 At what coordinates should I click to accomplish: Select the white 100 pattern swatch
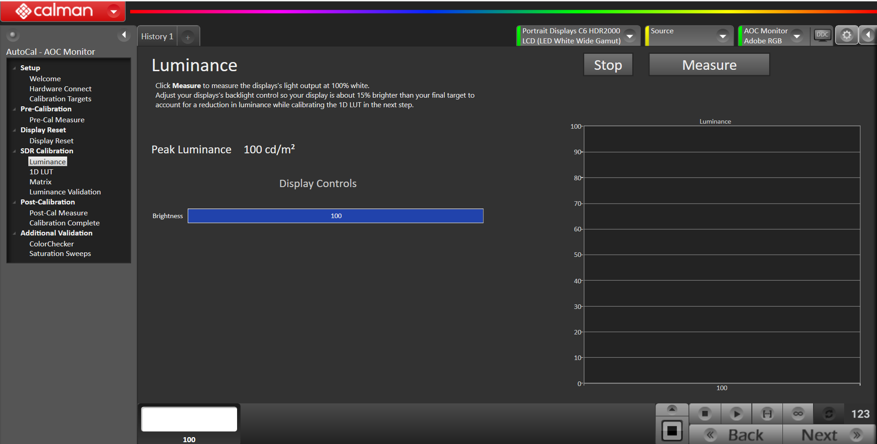189,419
